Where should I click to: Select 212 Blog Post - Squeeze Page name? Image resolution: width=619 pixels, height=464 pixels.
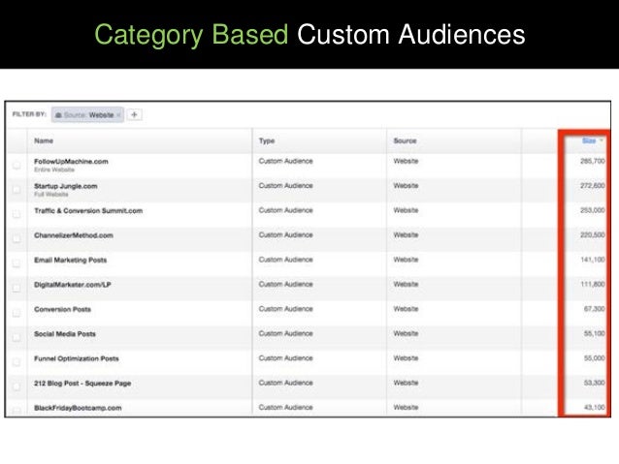(x=82, y=384)
